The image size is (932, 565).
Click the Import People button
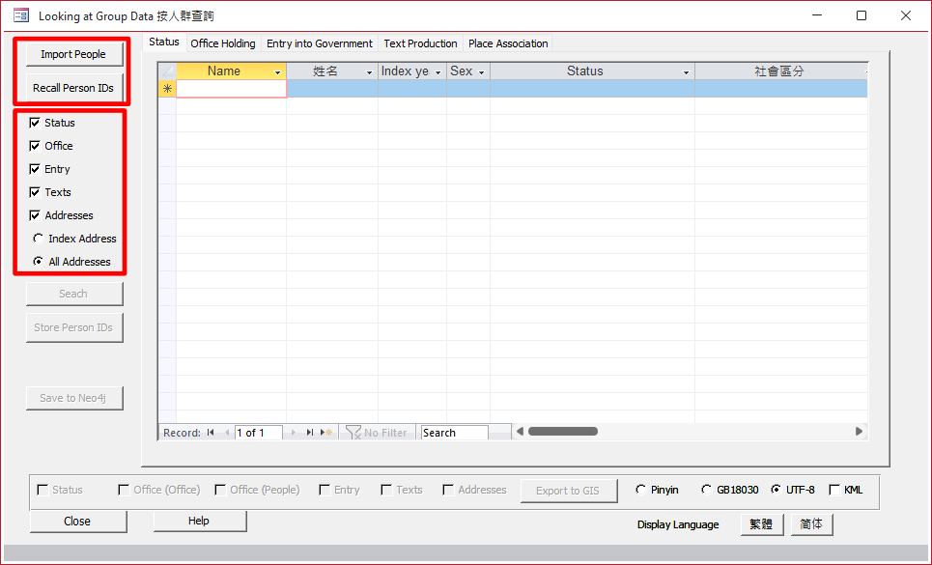pos(73,54)
